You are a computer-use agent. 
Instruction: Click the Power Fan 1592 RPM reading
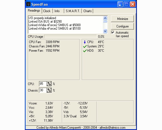point(44,51)
